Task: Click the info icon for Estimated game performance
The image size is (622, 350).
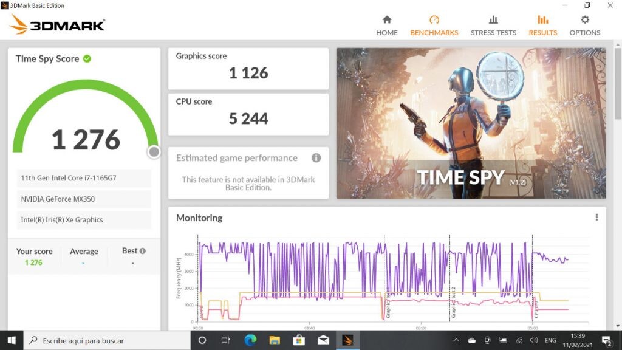Action: click(x=316, y=158)
